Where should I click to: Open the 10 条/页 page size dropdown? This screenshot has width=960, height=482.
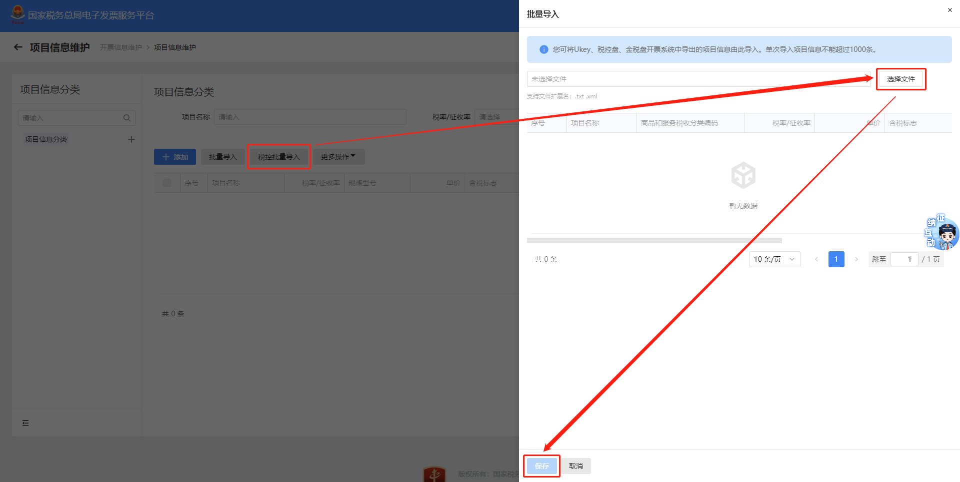tap(774, 259)
